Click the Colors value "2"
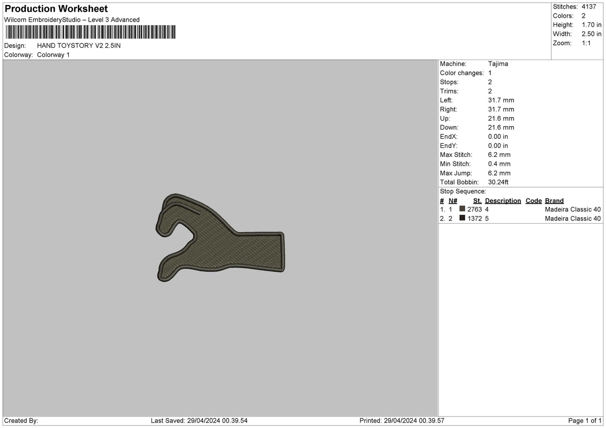Image resolution: width=606 pixels, height=428 pixels. click(584, 16)
